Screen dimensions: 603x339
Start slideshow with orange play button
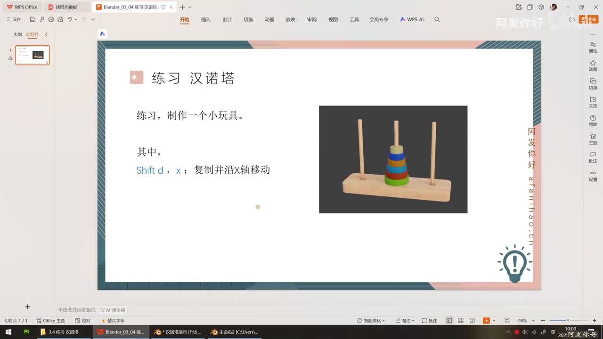[486, 321]
